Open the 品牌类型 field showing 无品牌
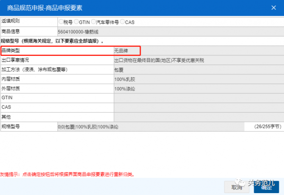The height and width of the screenshot is (195, 284). pos(198,50)
